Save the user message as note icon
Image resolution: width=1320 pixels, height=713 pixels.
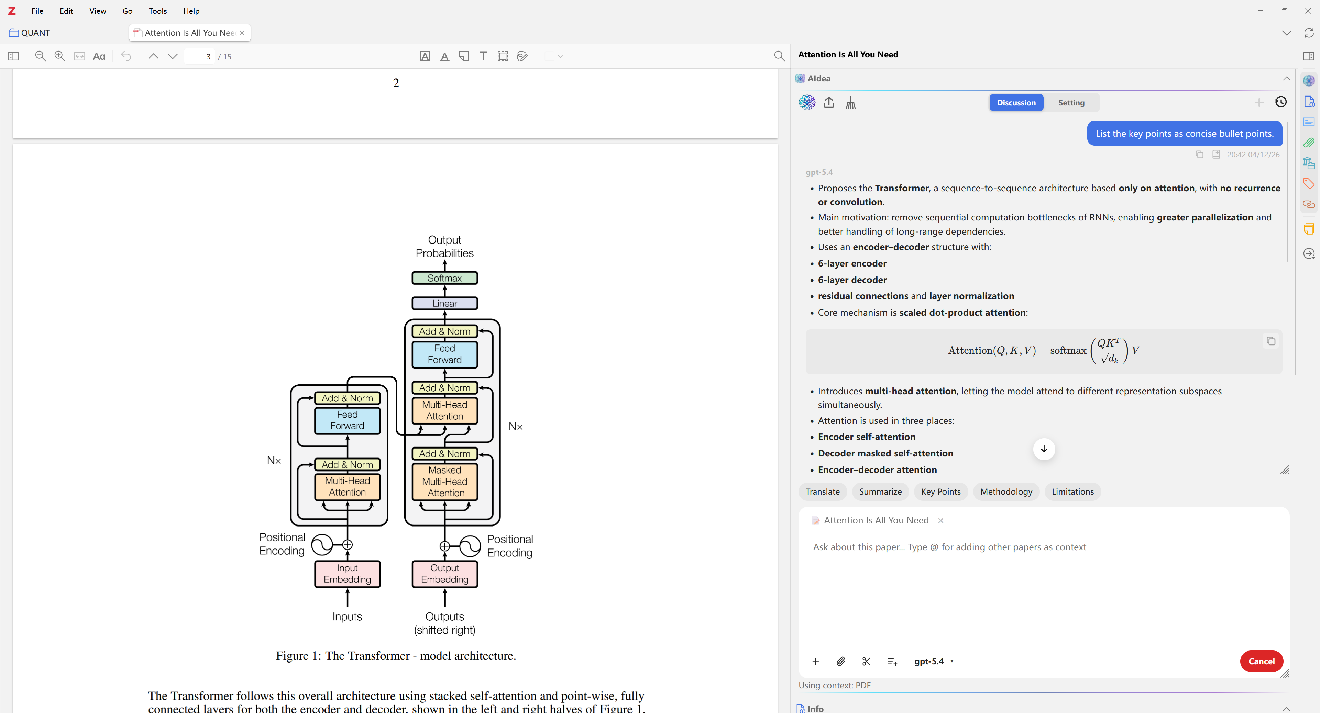(x=1216, y=154)
